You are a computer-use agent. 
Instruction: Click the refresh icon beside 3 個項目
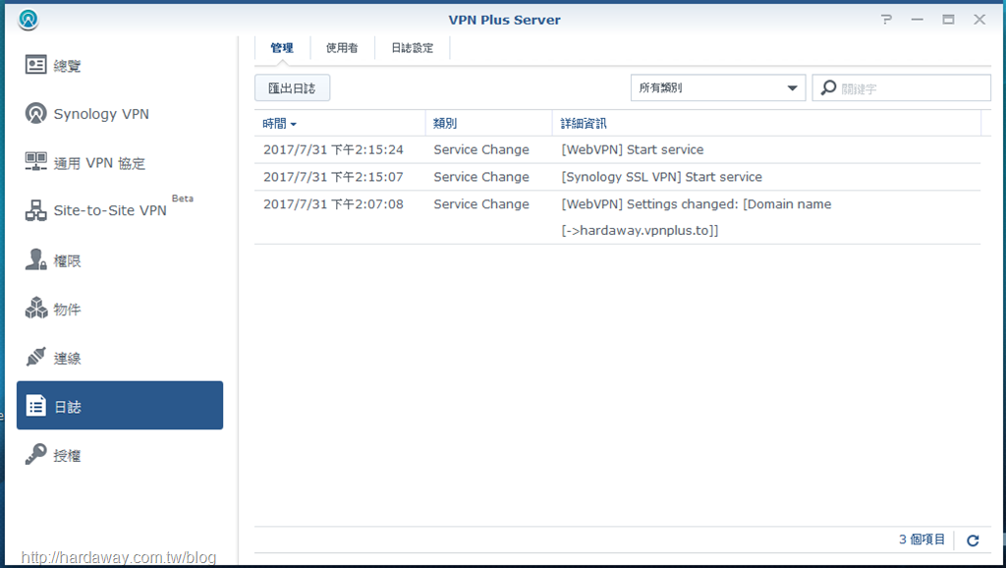tap(973, 540)
